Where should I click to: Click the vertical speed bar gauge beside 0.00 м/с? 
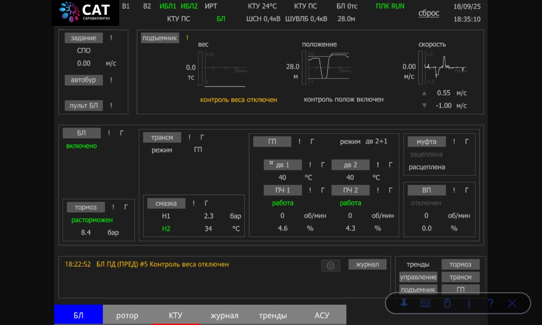420,67
